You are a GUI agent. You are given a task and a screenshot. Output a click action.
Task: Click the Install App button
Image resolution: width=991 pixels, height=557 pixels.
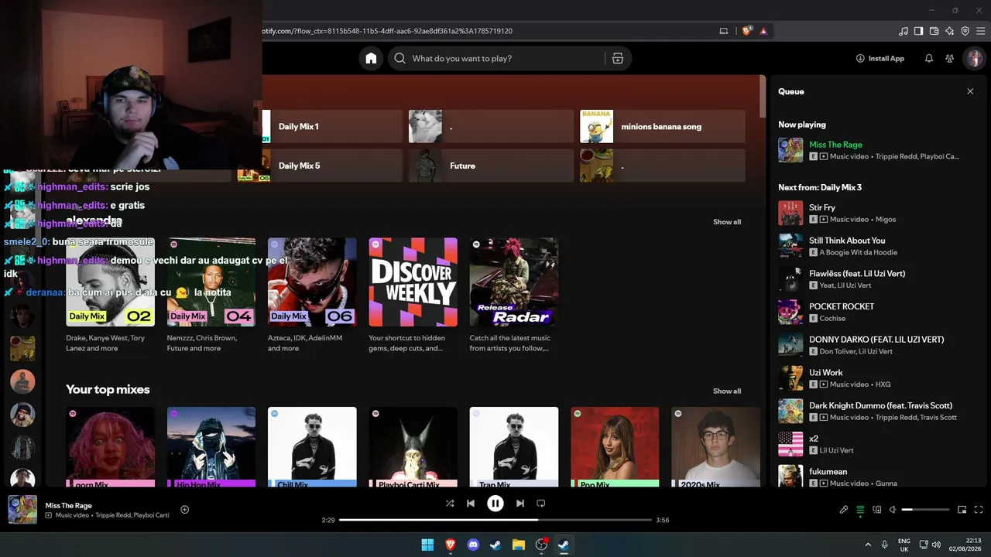[880, 59]
